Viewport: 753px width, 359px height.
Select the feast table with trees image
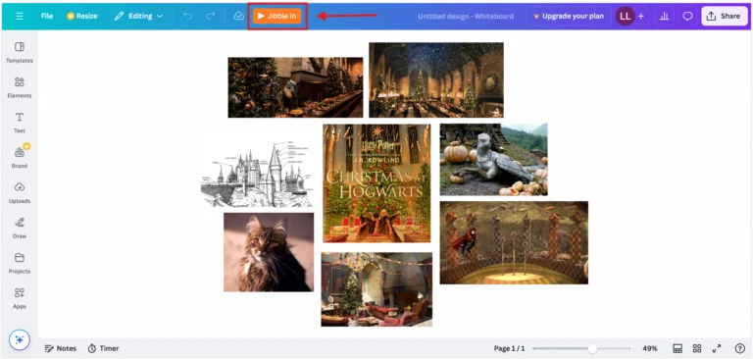point(295,87)
